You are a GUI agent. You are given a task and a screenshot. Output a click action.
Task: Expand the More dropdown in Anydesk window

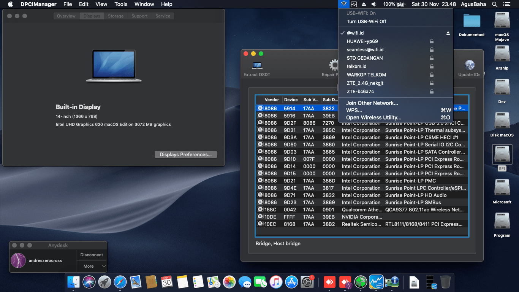92,266
